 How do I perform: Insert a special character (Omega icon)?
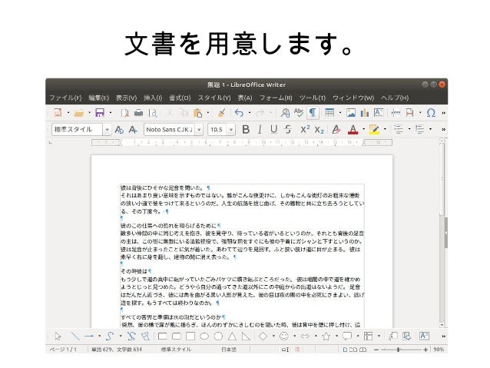[431, 113]
